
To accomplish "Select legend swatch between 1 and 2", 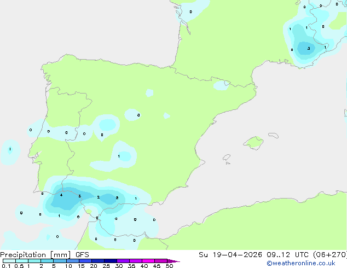I will click(34, 261).
